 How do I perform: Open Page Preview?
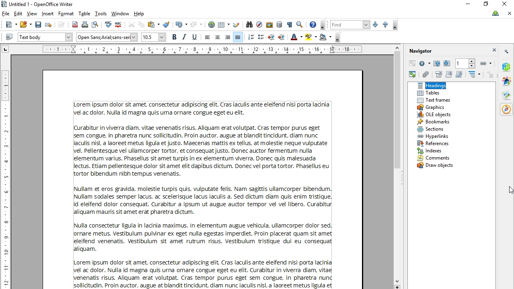tap(95, 25)
